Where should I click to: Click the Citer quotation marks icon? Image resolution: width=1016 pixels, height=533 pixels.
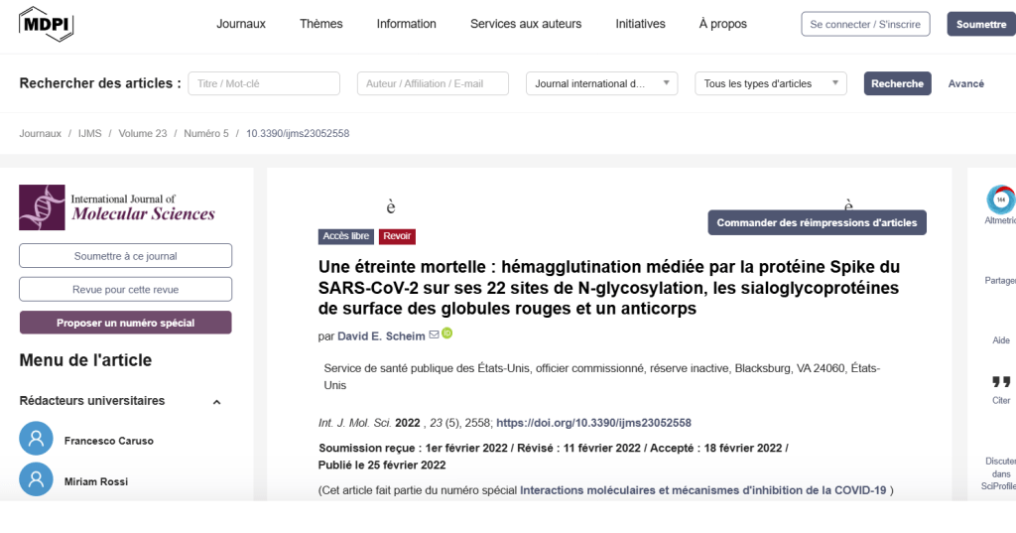point(1001,383)
